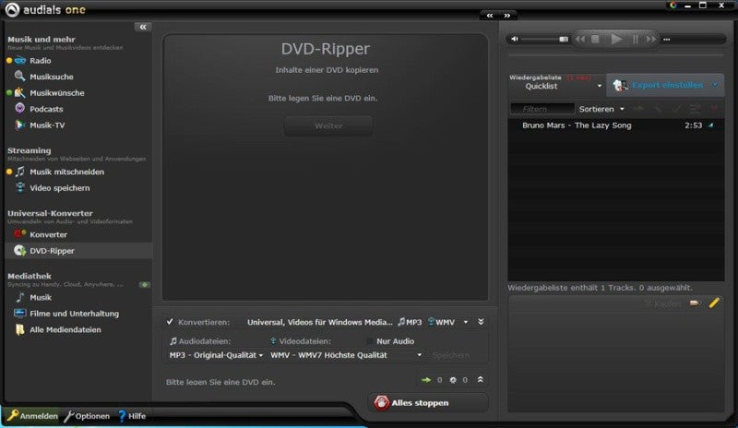Click the green arrow task counter icon
Screen dimensions: 738x428
pyautogui.click(x=426, y=380)
